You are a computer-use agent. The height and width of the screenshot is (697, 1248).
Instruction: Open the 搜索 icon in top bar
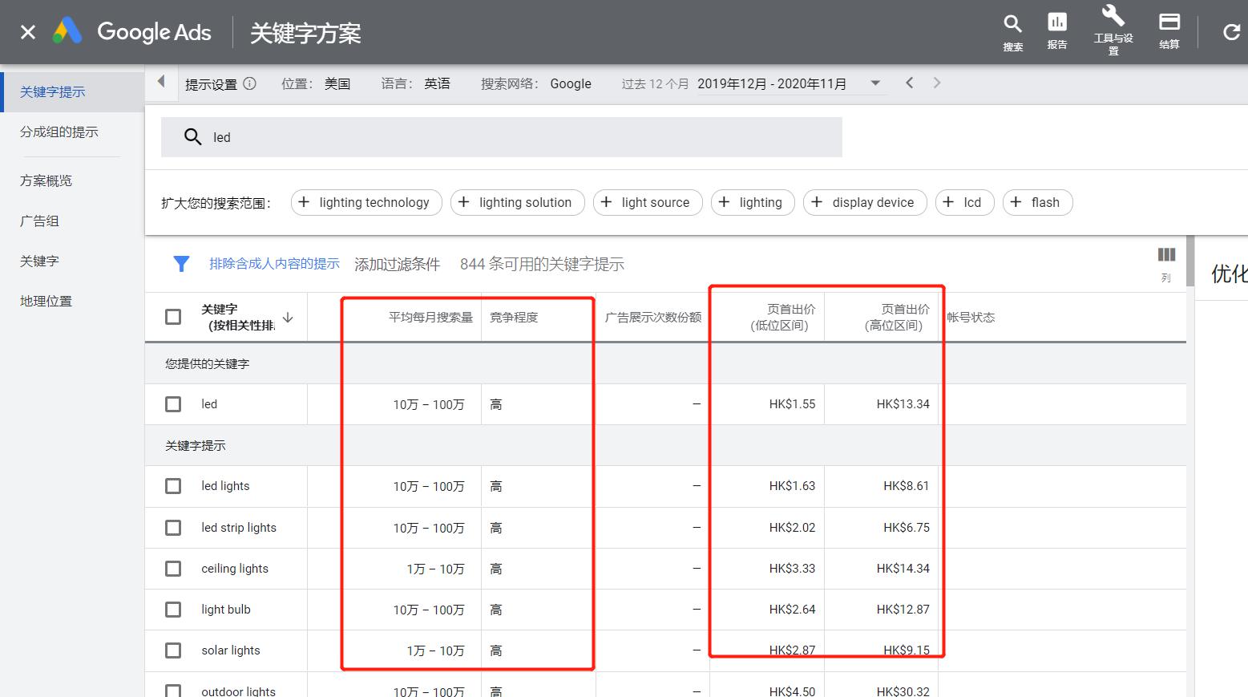tap(1012, 26)
